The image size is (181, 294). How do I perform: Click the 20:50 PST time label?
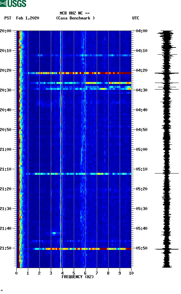tap(6, 130)
